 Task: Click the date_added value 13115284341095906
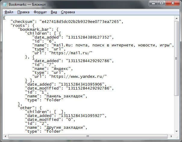(82, 84)
